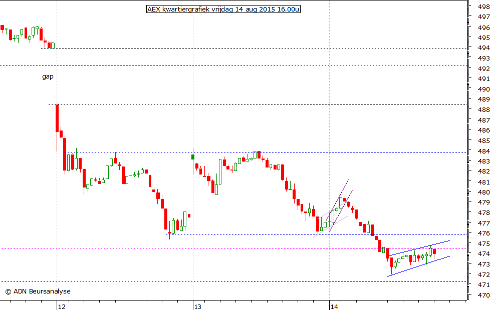Click the price label 474 on the axis
Screen dimensions: 491x310
pyautogui.click(x=484, y=254)
